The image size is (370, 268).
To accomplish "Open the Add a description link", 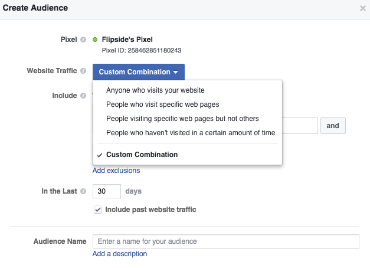I will [x=120, y=254].
